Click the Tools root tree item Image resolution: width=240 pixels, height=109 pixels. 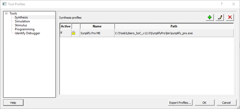[13, 13]
